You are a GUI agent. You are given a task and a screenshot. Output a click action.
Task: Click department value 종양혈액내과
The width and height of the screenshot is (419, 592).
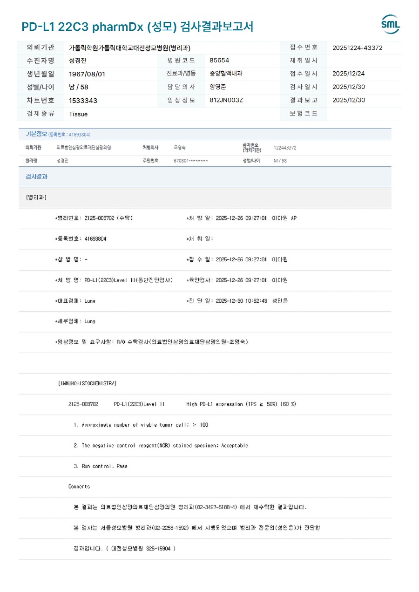click(226, 74)
